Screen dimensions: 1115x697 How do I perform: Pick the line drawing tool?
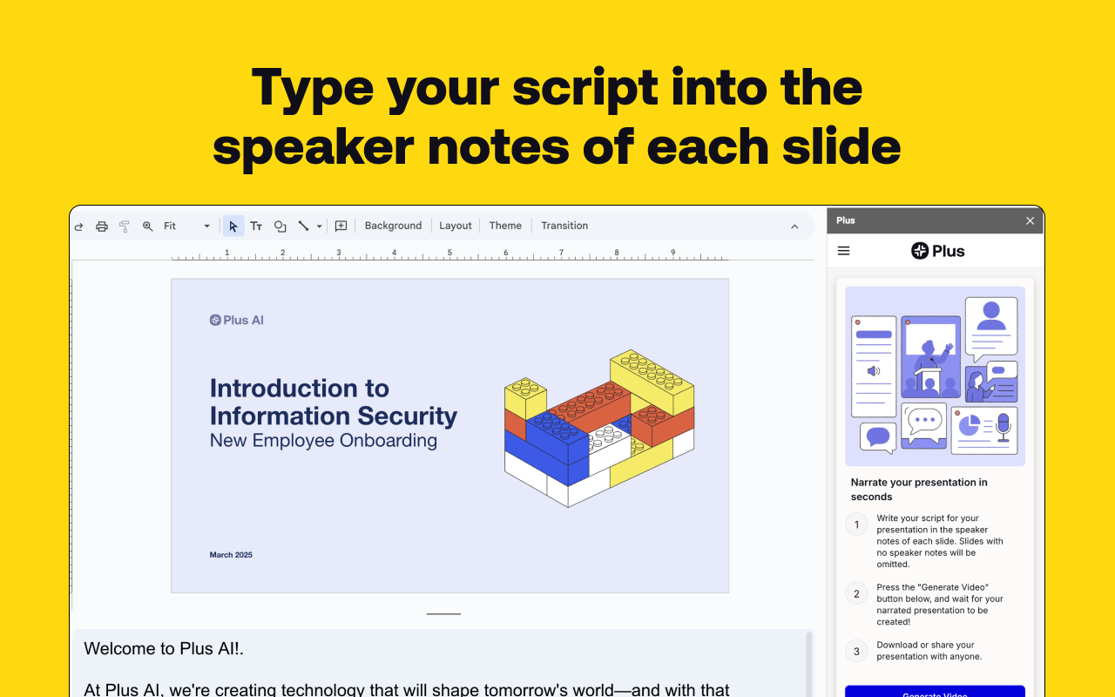coord(302,226)
